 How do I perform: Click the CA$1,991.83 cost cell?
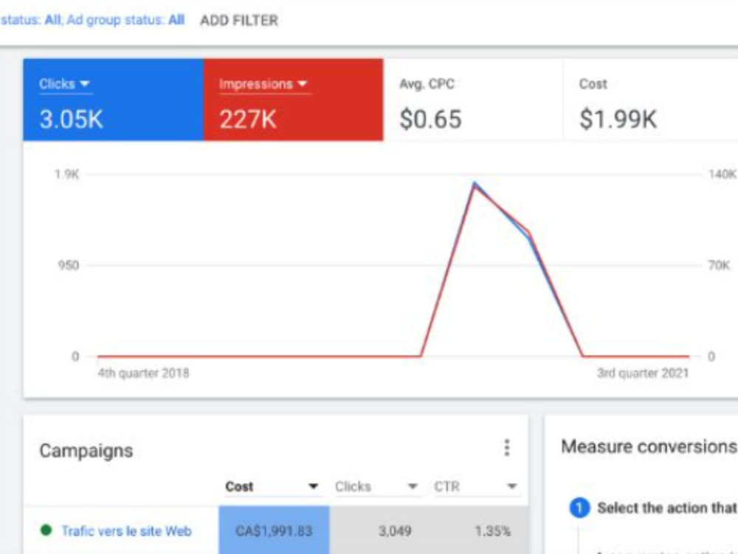pyautogui.click(x=274, y=530)
